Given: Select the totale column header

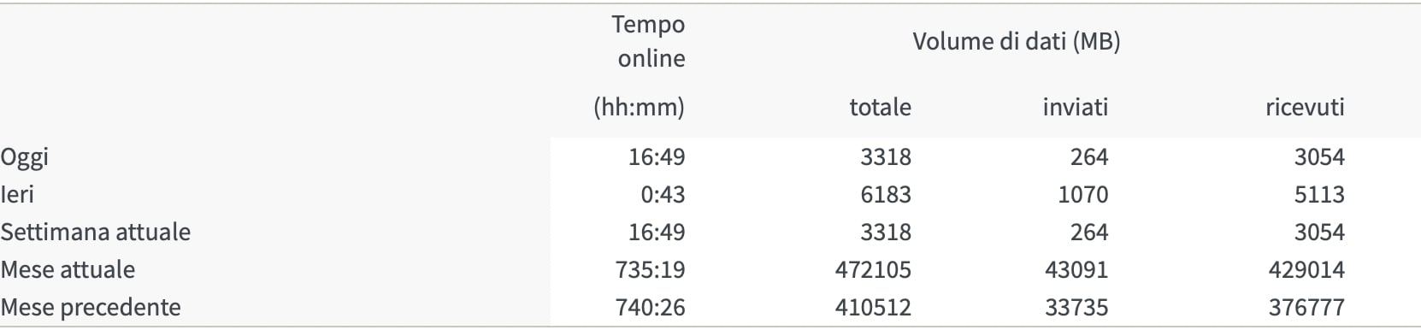Looking at the screenshot, I should [x=881, y=107].
